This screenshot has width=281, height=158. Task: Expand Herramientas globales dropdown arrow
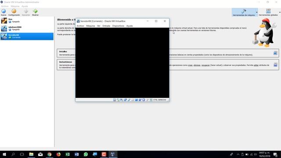pyautogui.click(x=280, y=12)
